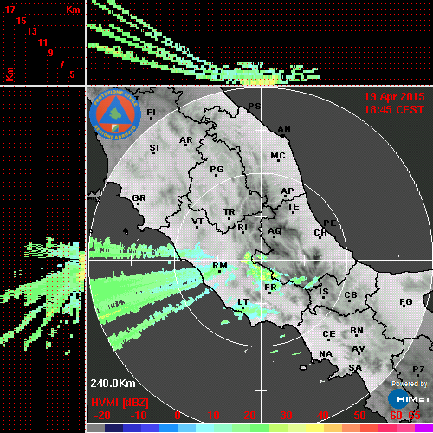Image resolution: width=433 pixels, height=433 pixels.
Task: Click the HVMI [dBZ] legend title
Action: pos(120,403)
